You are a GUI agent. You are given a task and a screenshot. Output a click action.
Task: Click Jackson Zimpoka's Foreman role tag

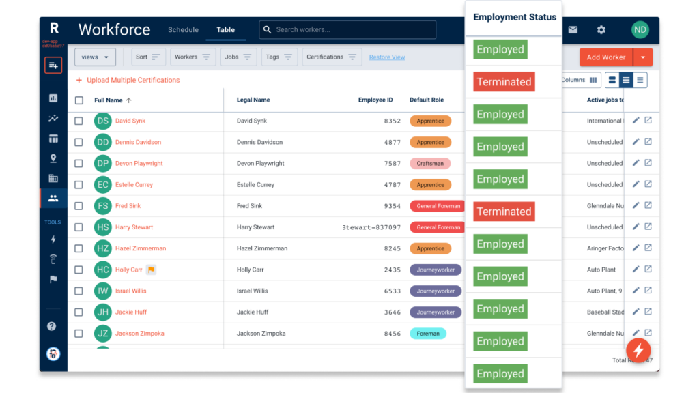pos(428,333)
